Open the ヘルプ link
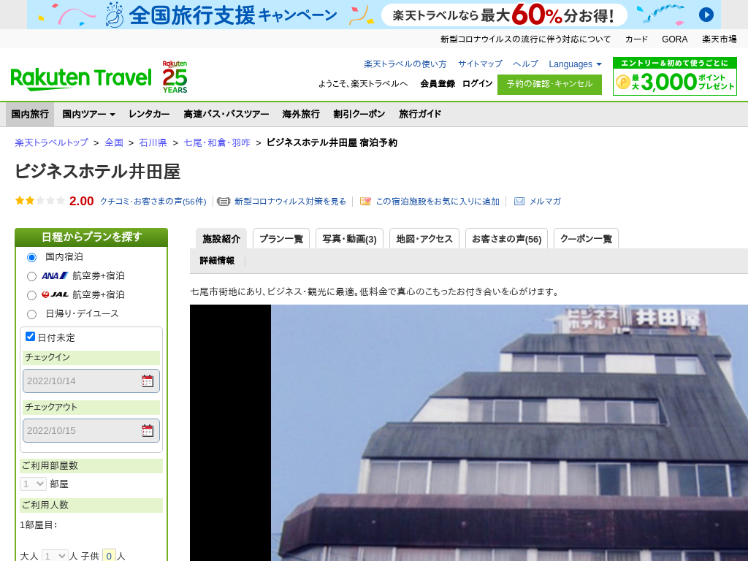 coord(525,64)
